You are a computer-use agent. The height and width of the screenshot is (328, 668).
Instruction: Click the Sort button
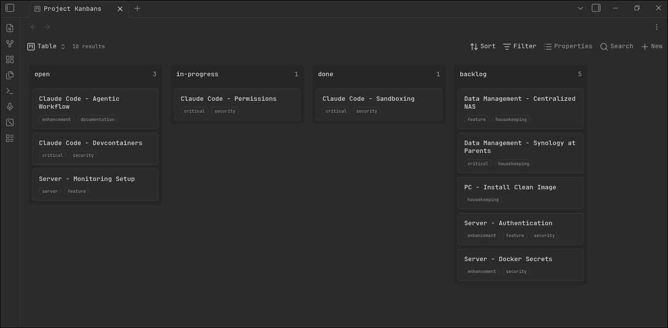[x=483, y=46]
